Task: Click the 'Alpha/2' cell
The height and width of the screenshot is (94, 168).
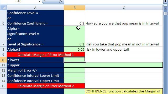Action: pyautogui.click(x=35, y=49)
